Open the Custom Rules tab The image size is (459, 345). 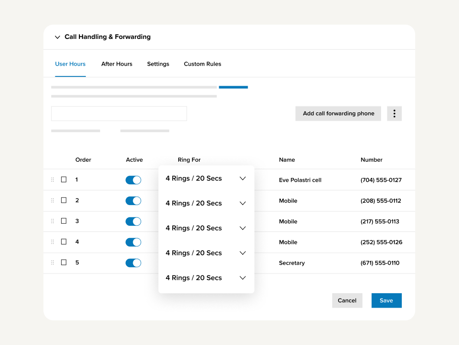(x=202, y=64)
